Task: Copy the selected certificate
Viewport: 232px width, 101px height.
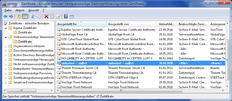Action: 39,16
